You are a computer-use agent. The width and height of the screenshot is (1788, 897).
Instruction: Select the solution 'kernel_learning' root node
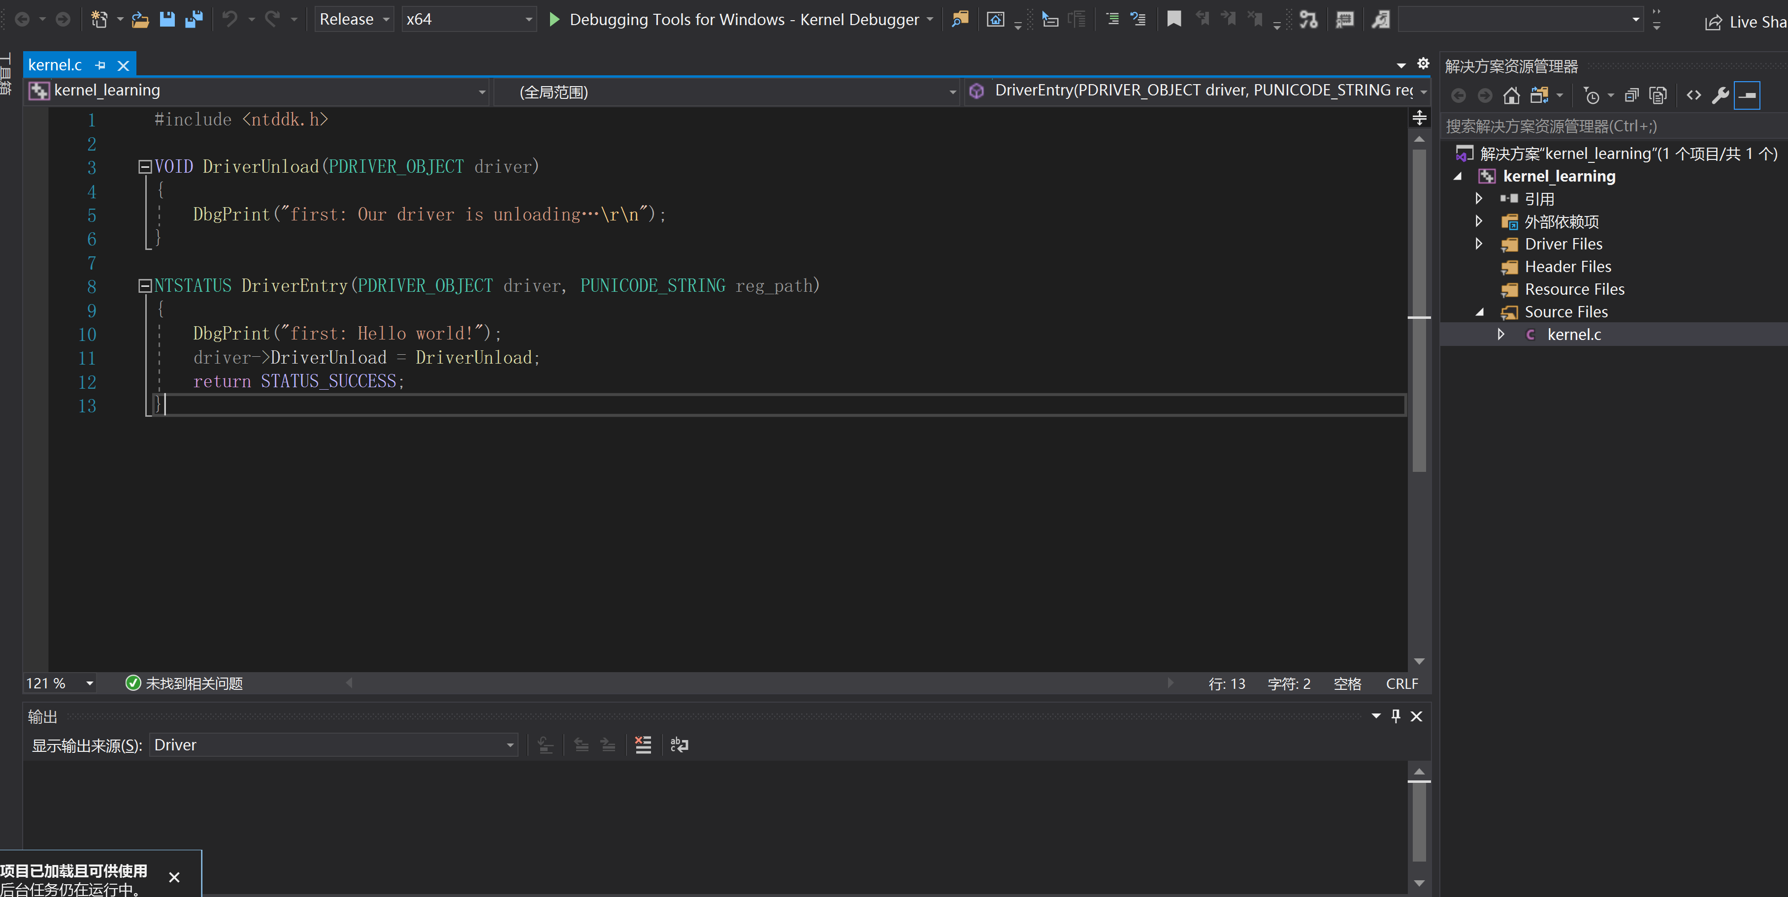[1628, 154]
